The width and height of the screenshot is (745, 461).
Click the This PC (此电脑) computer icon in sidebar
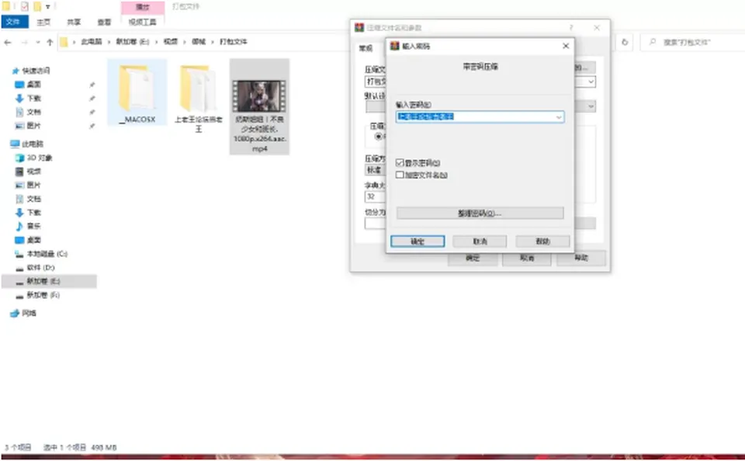[15, 144]
